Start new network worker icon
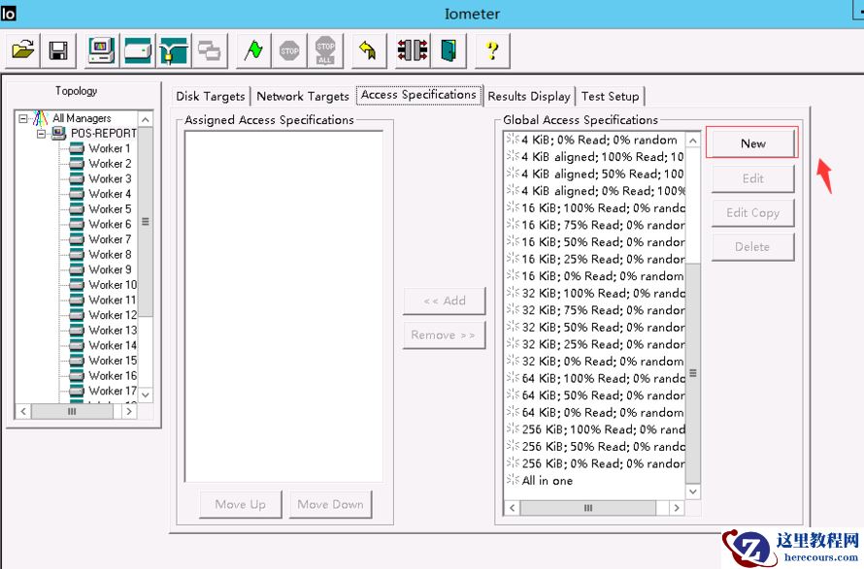The height and width of the screenshot is (569, 864). click(x=174, y=50)
